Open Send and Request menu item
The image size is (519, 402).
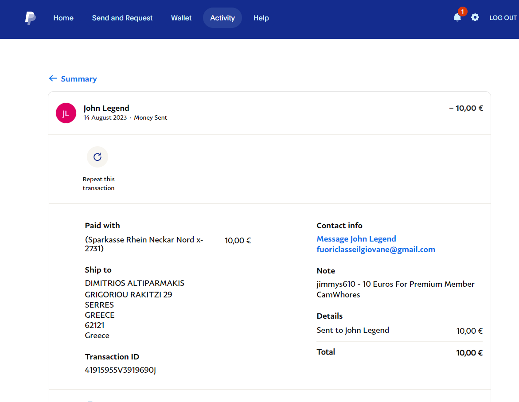[x=122, y=18]
